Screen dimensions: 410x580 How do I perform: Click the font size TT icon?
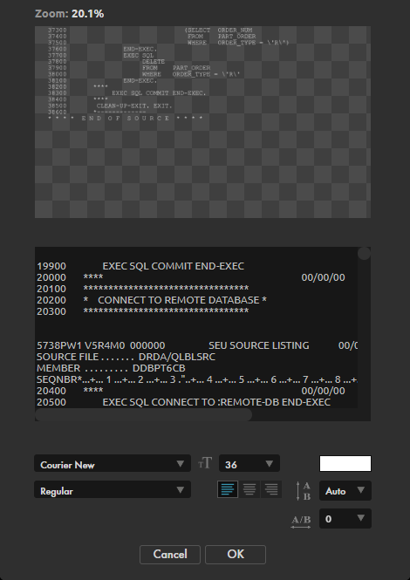[205, 463]
